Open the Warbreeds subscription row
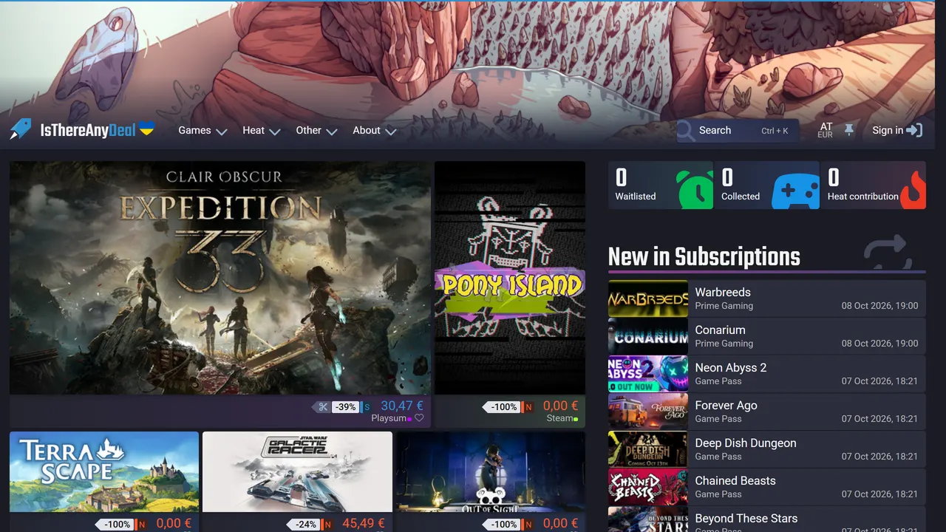 point(767,299)
